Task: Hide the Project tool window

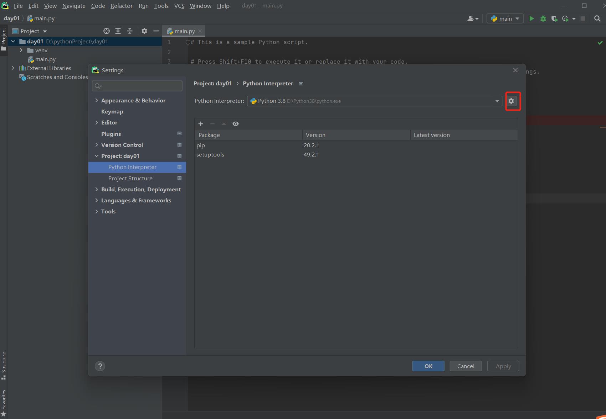Action: tap(156, 31)
